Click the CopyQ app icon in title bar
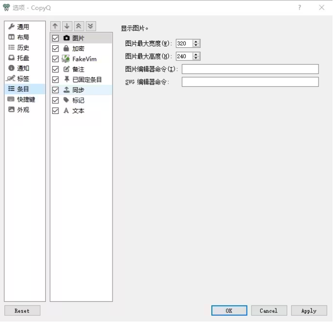The height and width of the screenshot is (323, 334). pos(6,7)
